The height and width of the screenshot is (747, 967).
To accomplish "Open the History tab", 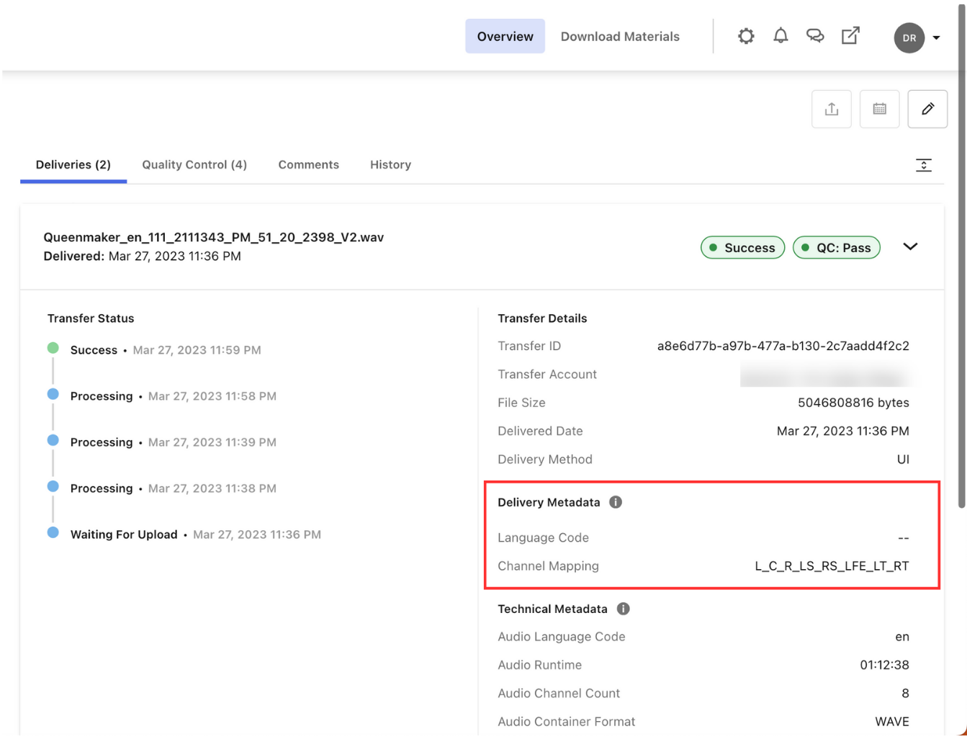I will 391,165.
